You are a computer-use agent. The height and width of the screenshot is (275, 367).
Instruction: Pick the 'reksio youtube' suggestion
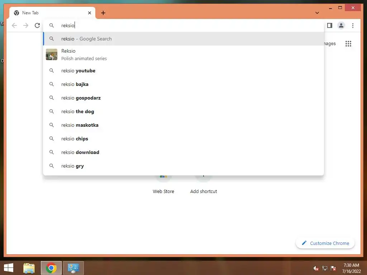184,71
